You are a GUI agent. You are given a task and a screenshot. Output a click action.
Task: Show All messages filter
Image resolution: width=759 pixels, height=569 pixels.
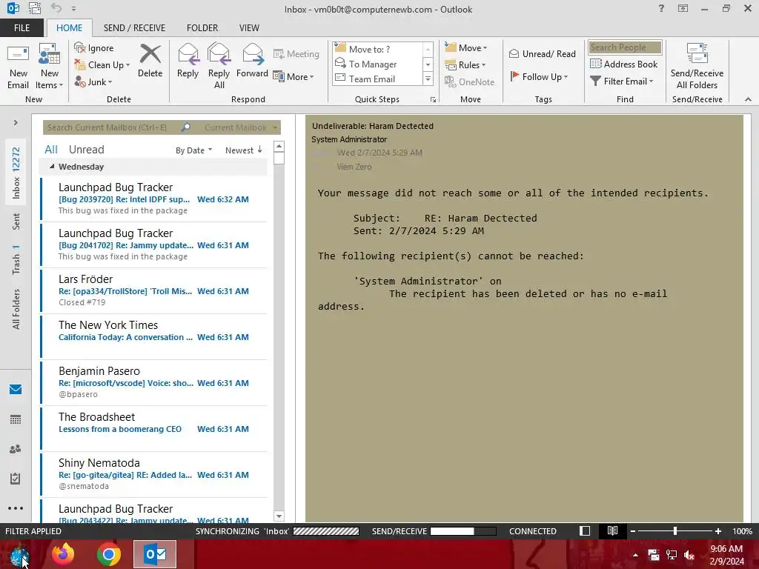click(51, 150)
